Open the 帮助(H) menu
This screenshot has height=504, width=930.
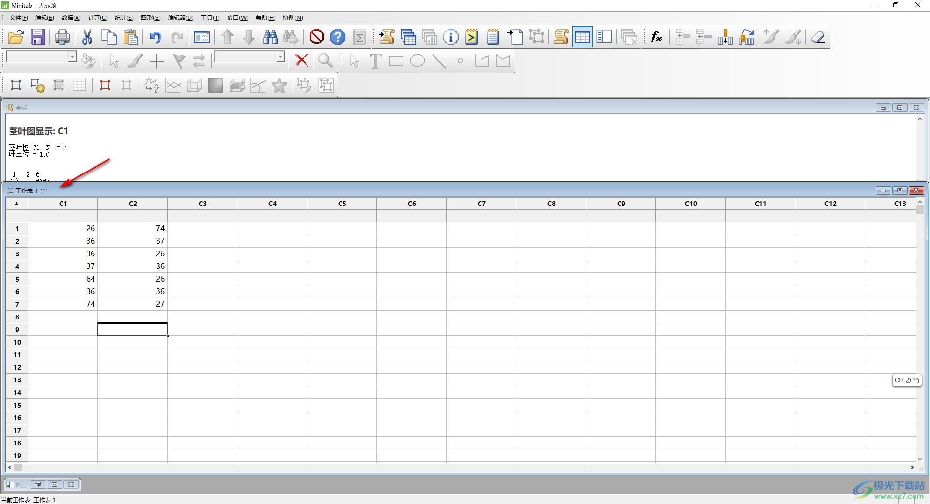pos(265,18)
